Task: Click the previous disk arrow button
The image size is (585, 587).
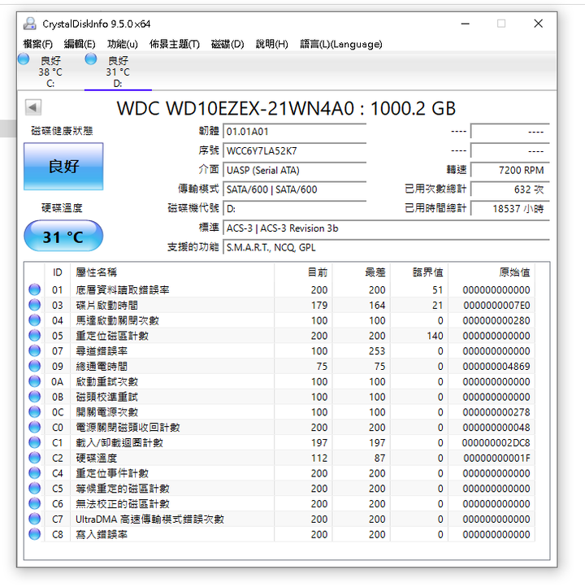Action: 33,108
